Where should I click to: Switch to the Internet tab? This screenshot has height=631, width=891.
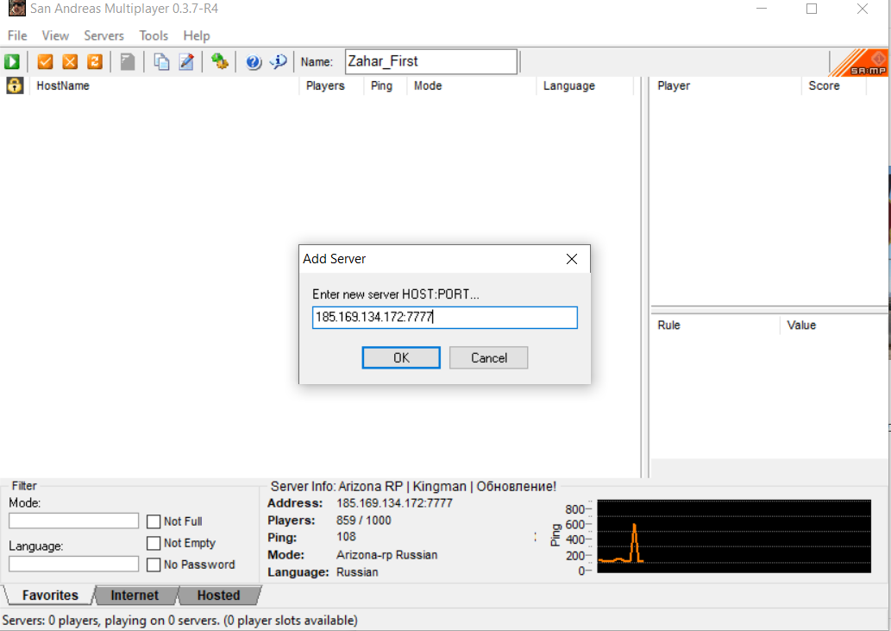[x=135, y=596]
